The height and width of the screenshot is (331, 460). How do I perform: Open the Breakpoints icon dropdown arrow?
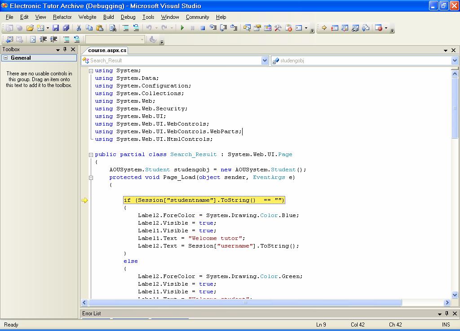pyautogui.click(x=386, y=28)
